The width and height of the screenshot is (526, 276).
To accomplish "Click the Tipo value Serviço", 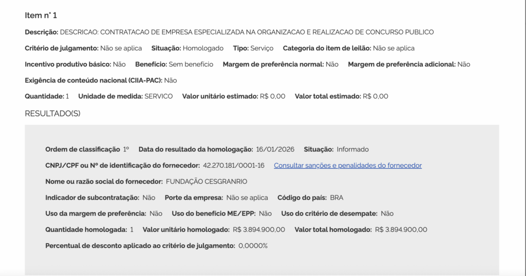I will click(261, 48).
